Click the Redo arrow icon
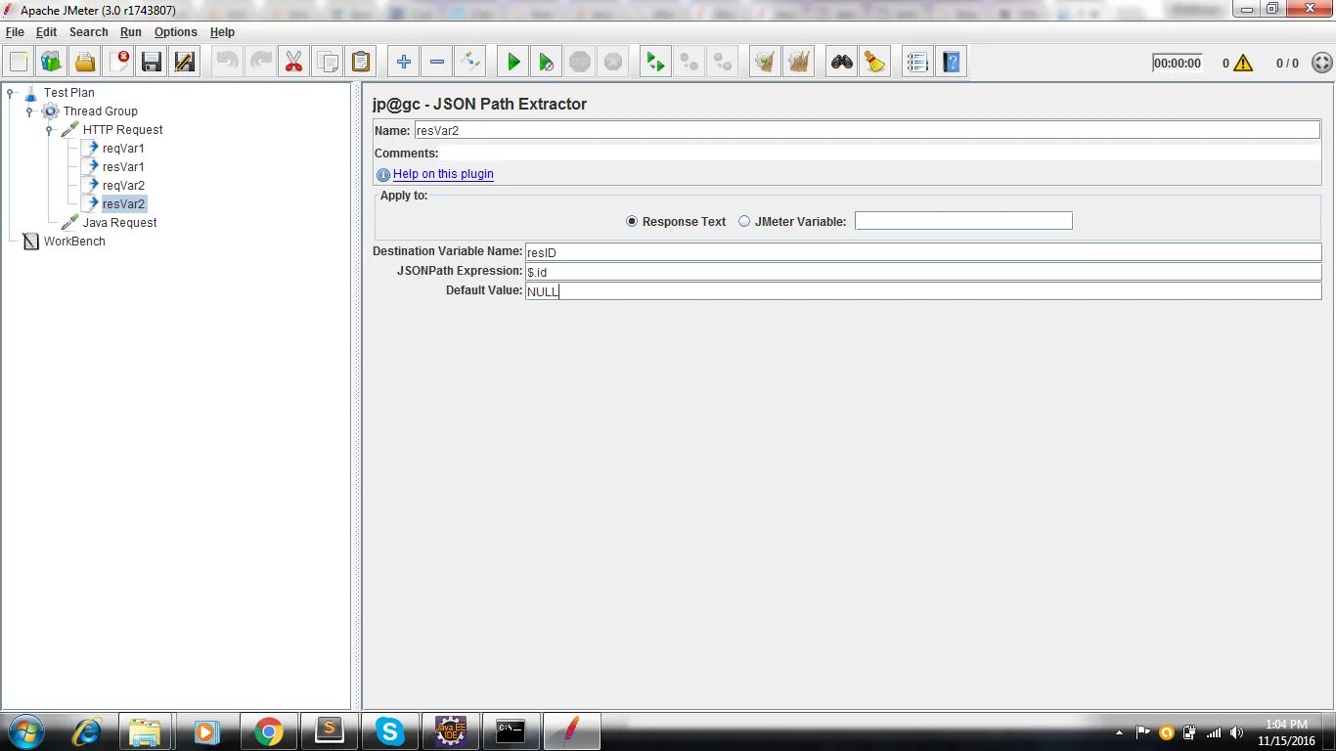 [261, 63]
